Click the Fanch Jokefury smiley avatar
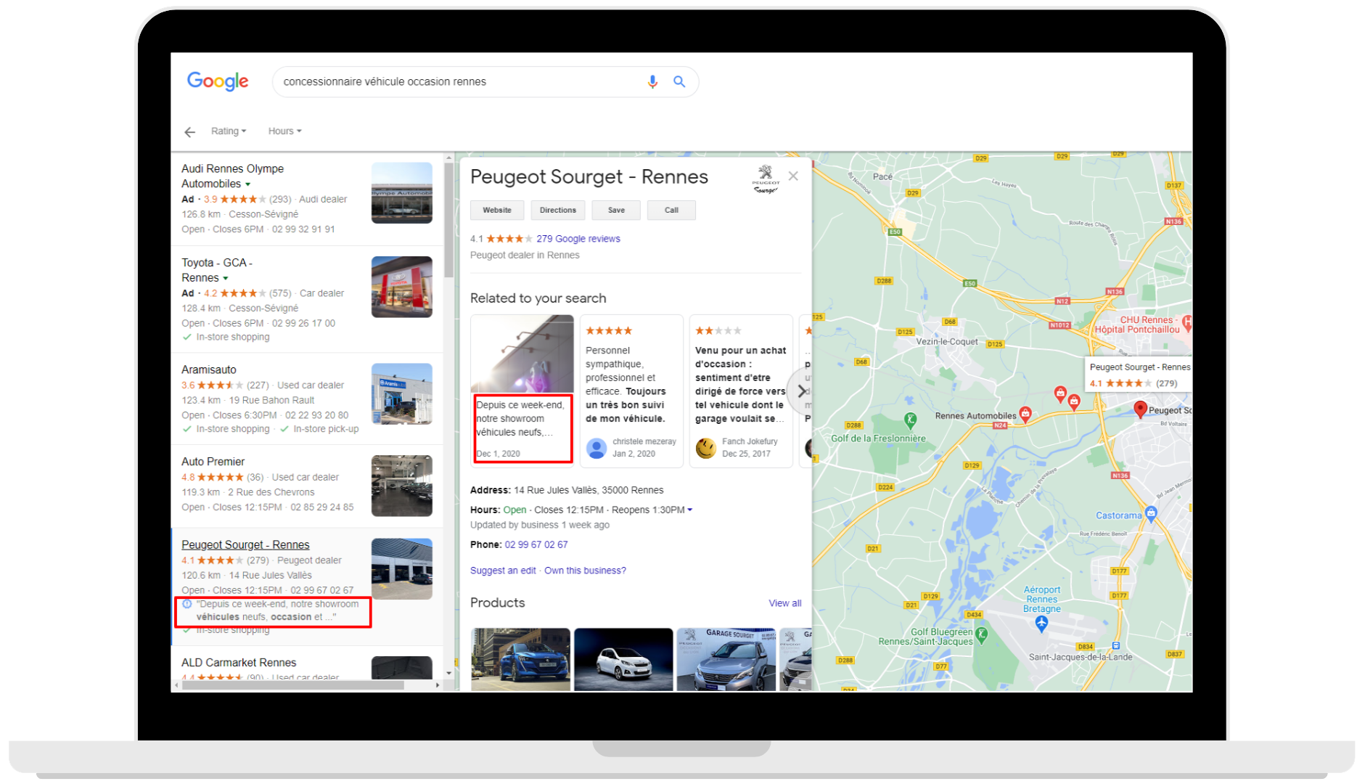Viewport: 1365px width, 784px height. pos(705,445)
